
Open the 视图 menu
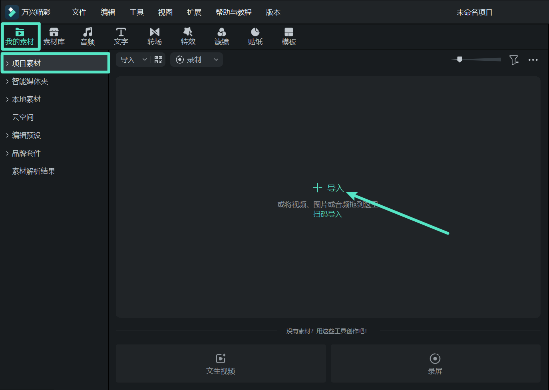(x=165, y=12)
